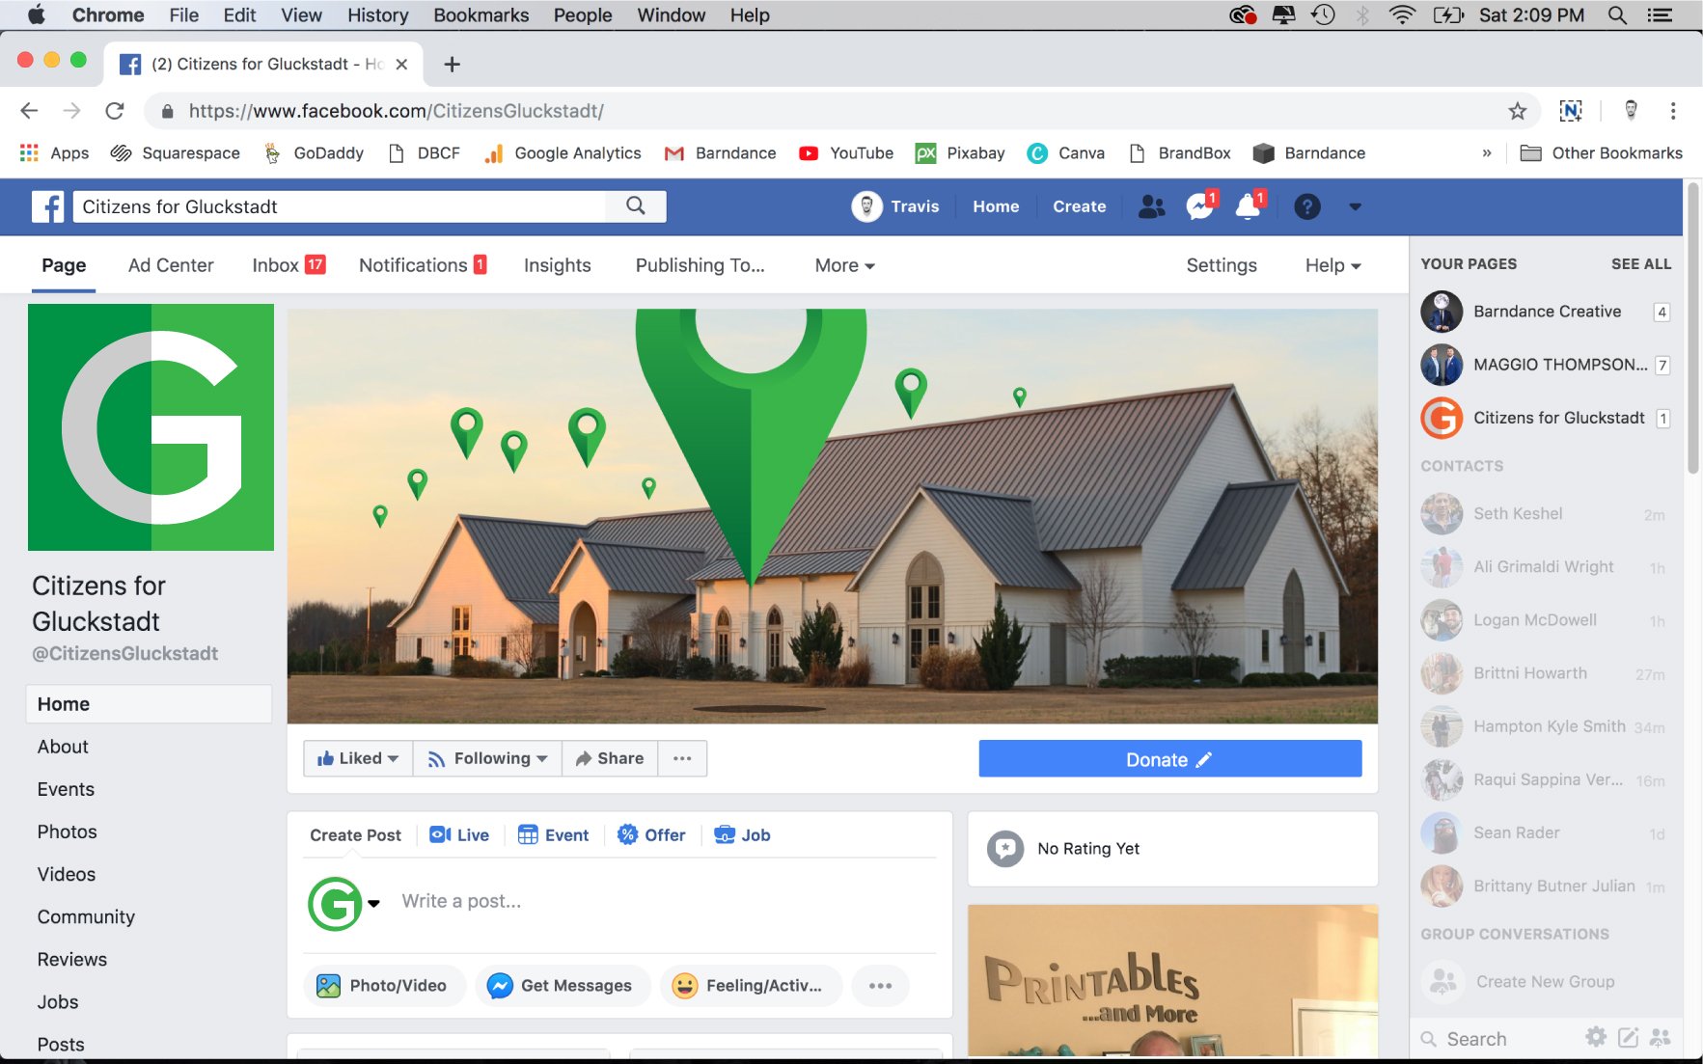Click the Event post option
Screen dimensions: 1703x1064
pyautogui.click(x=553, y=835)
